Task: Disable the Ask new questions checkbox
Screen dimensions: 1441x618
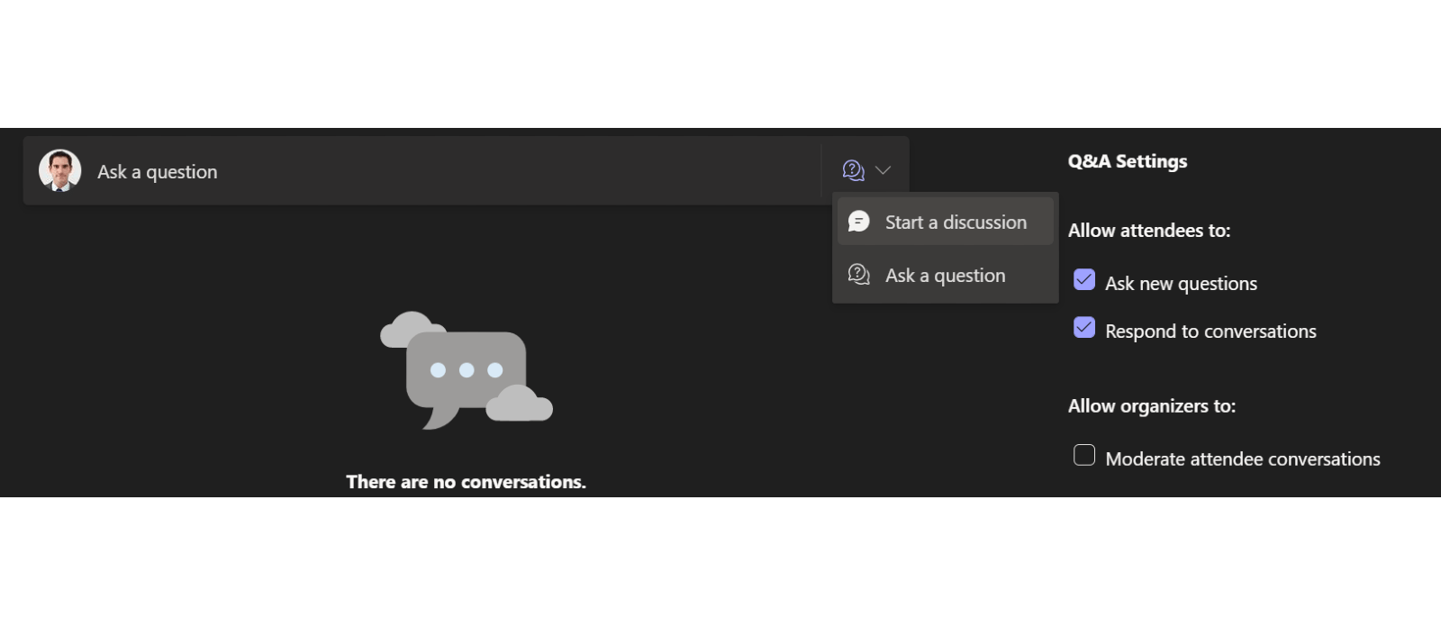Action: (x=1084, y=280)
